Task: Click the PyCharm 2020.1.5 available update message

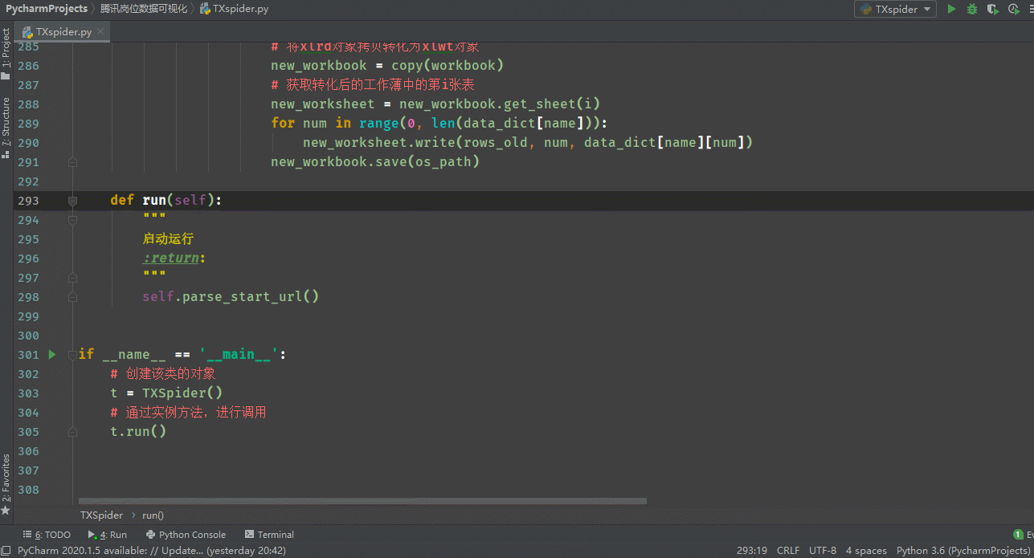Action: click(x=152, y=551)
